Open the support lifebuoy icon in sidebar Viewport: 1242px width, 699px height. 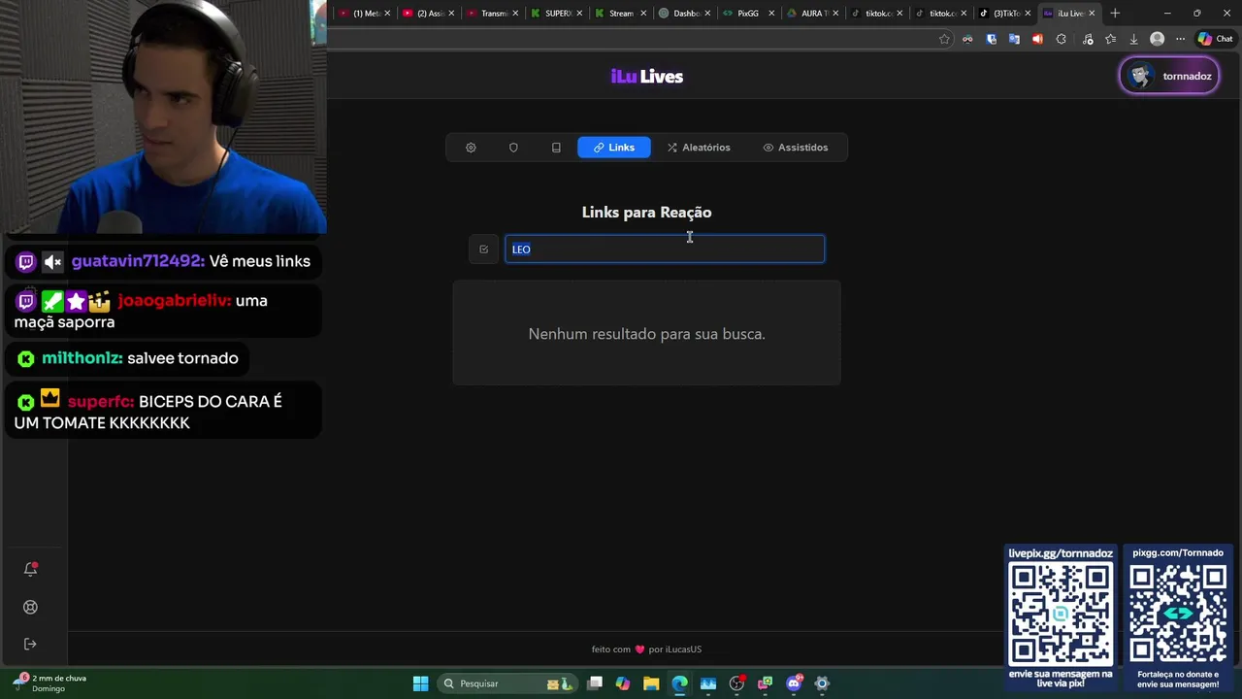coord(30,607)
